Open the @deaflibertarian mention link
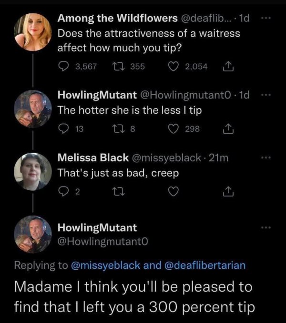 click(x=205, y=265)
